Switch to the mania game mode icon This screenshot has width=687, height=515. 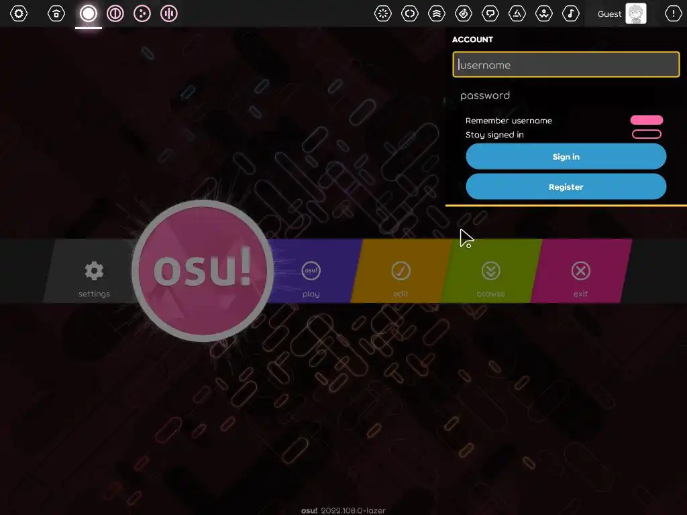[168, 13]
